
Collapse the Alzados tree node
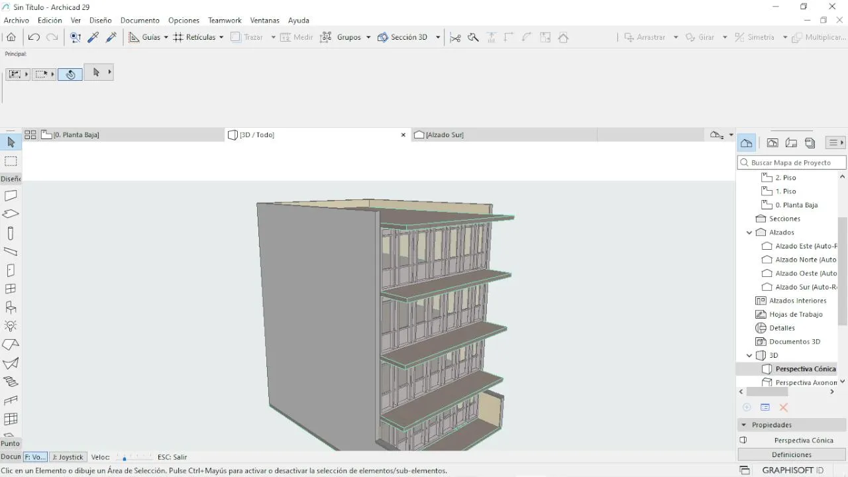[749, 233]
